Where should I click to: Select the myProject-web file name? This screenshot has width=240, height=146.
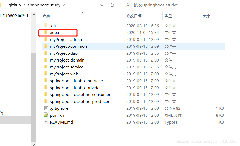(x=64, y=74)
